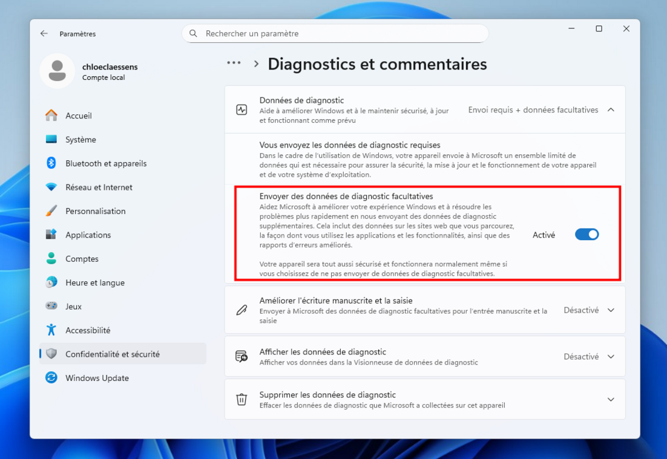
Task: Click the back arrow in Paramètres
Action: pos(44,34)
